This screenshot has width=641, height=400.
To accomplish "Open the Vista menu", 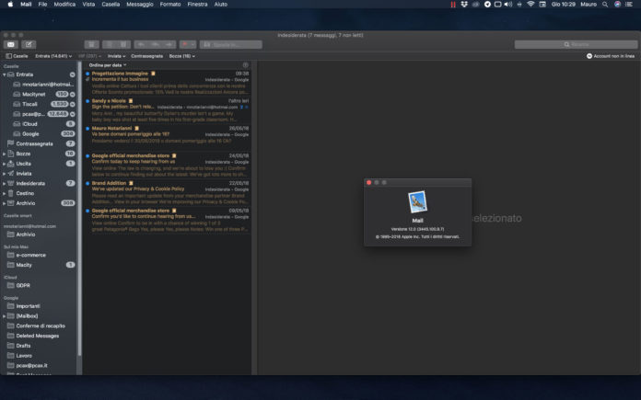I will [88, 4].
